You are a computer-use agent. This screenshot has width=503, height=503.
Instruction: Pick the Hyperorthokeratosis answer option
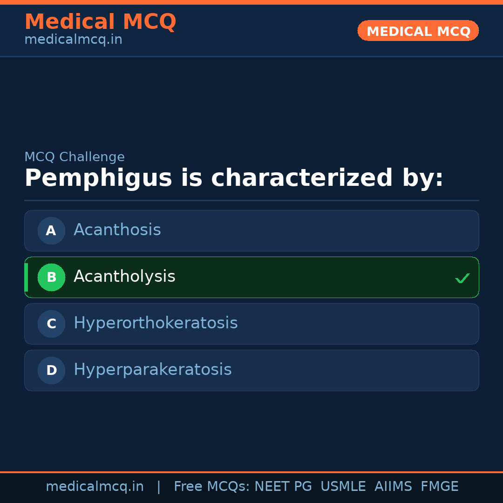click(156, 323)
